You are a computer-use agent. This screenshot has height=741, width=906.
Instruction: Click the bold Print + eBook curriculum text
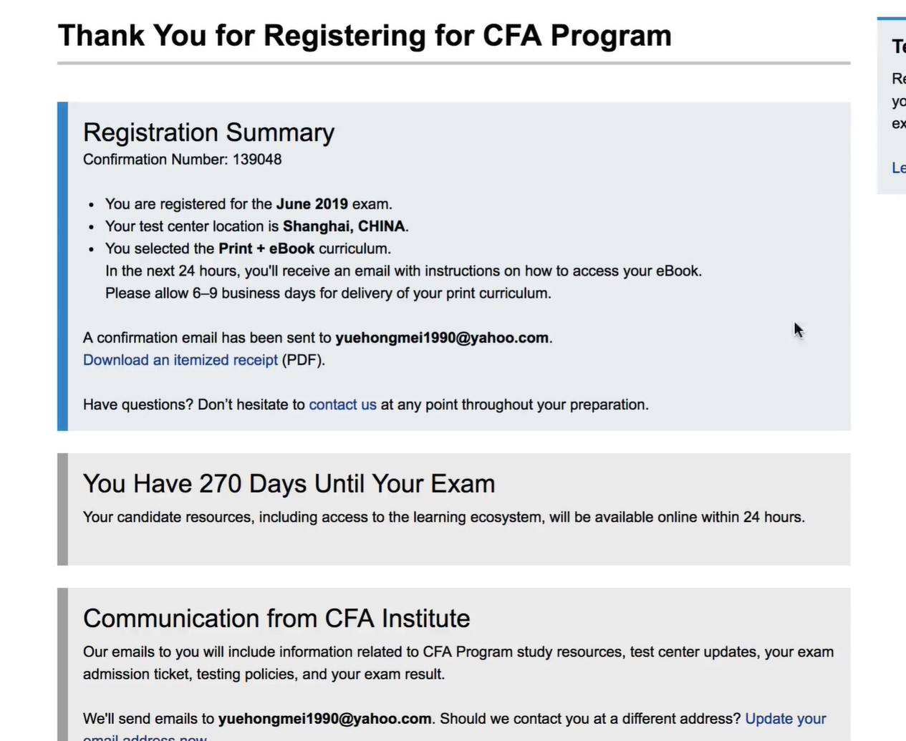point(266,248)
